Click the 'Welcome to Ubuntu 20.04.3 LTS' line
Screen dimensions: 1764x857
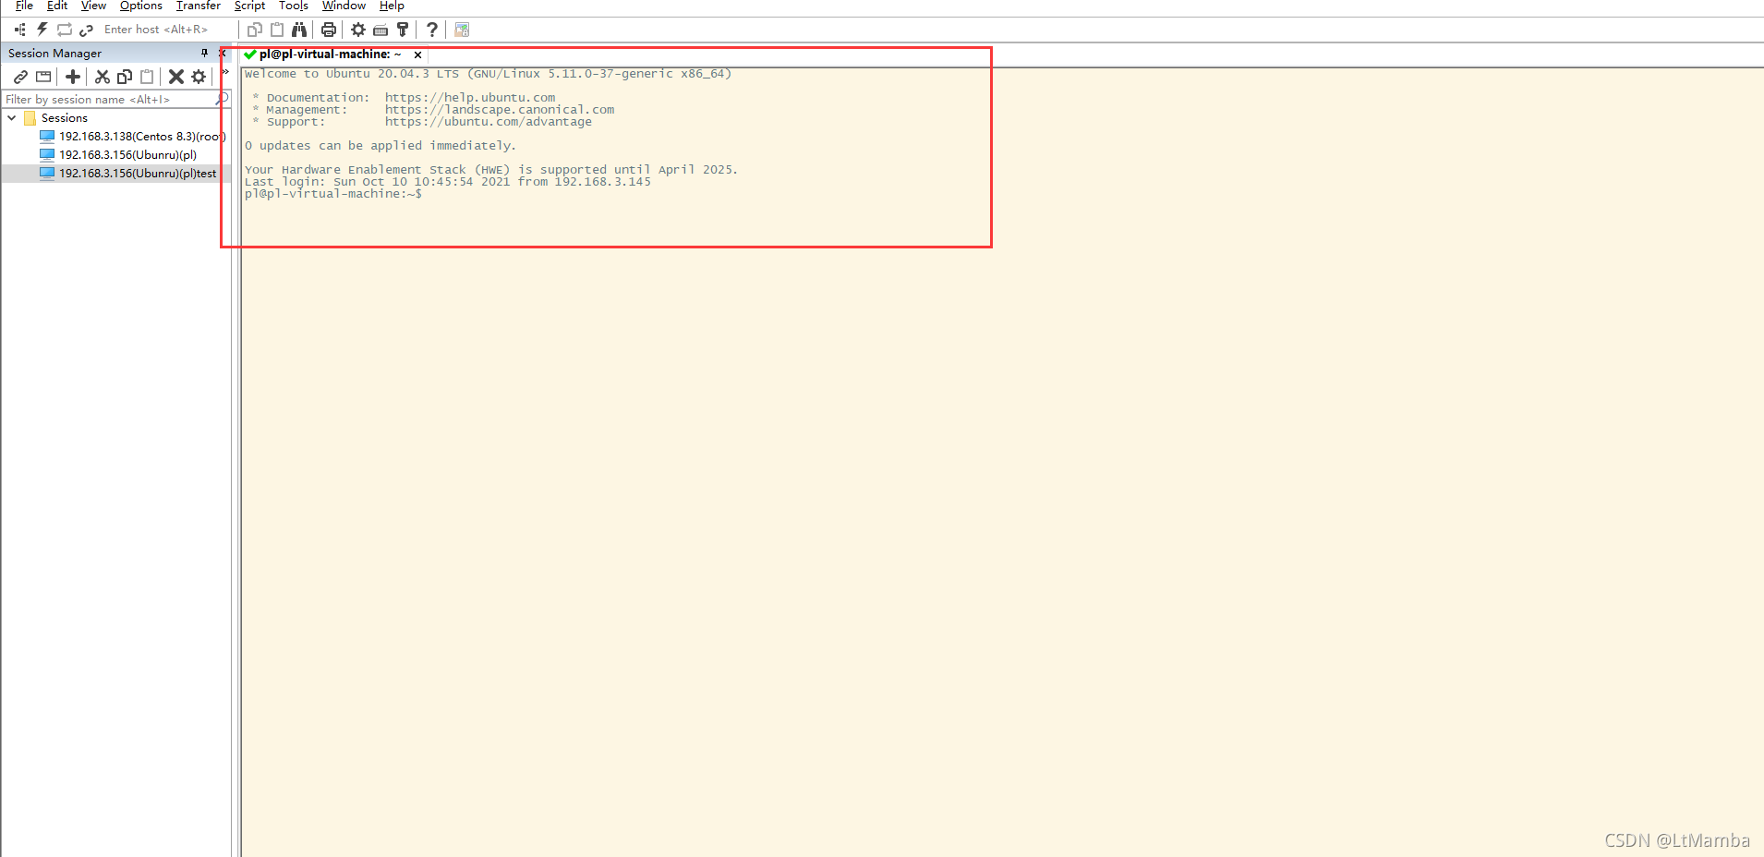(x=488, y=74)
